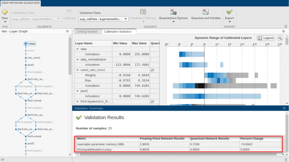Image resolution: width=289 pixels, height=162 pixels.
Task: Select the relu_conv1 node in layer graph
Action: [34, 58]
